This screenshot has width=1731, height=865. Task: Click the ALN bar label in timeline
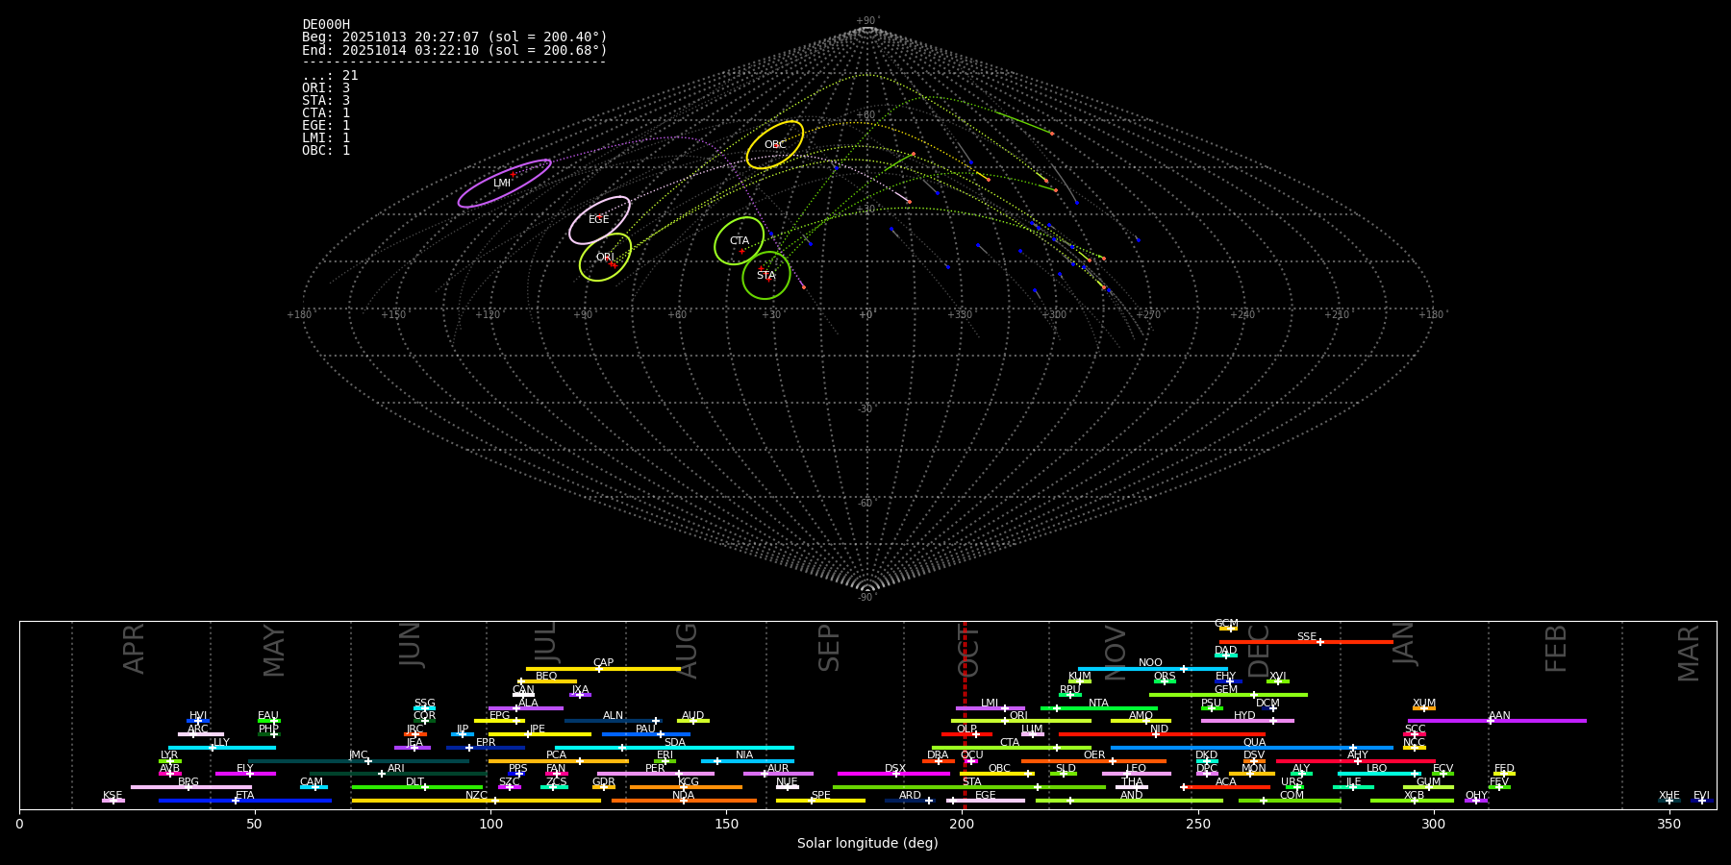613,716
